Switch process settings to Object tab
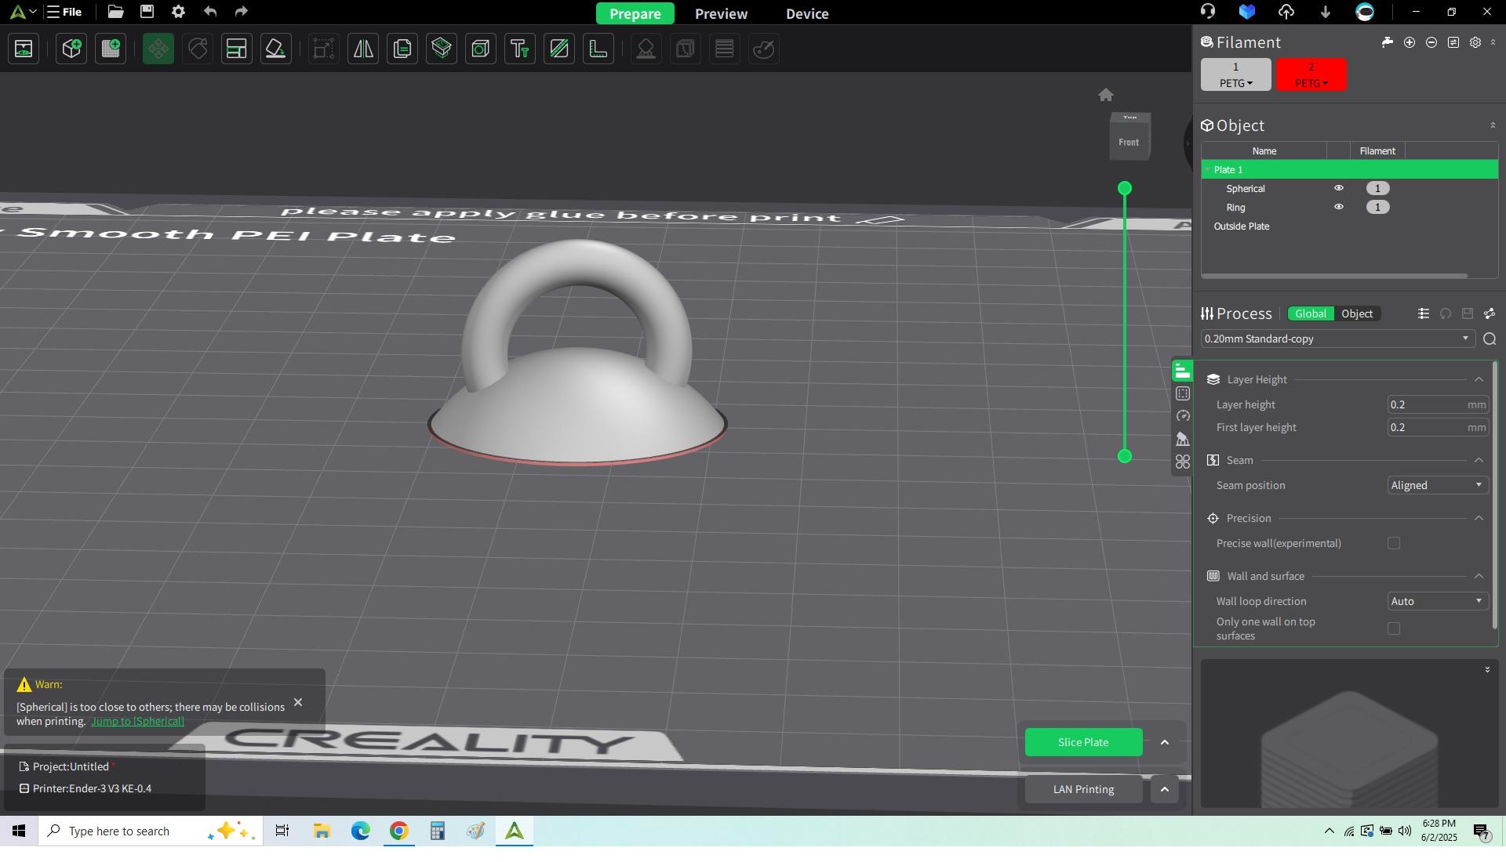1506x862 pixels. pyautogui.click(x=1357, y=313)
